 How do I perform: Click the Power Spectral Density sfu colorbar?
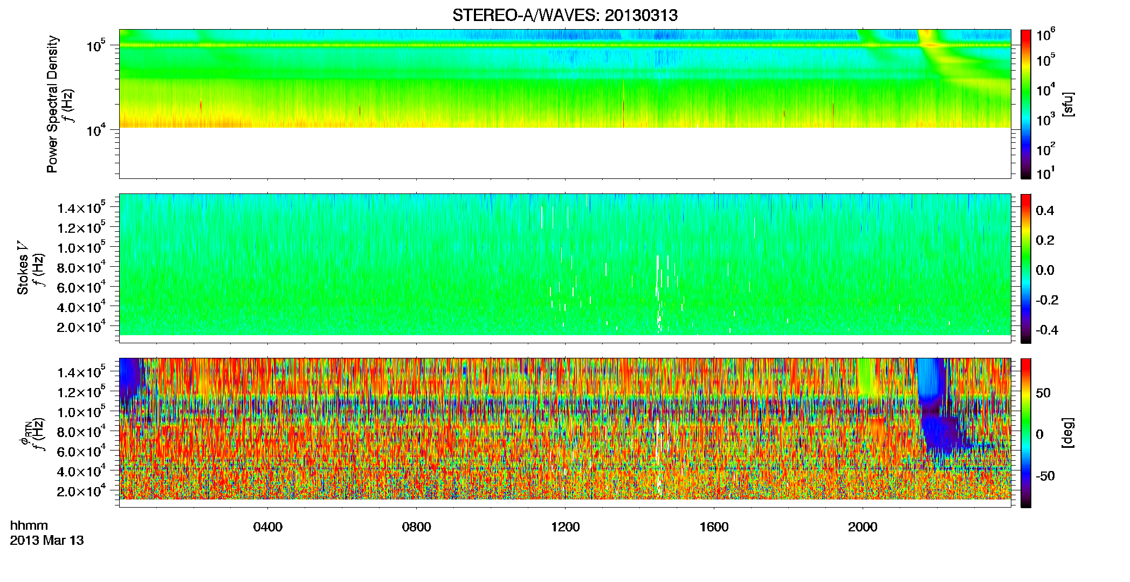[x=1026, y=104]
